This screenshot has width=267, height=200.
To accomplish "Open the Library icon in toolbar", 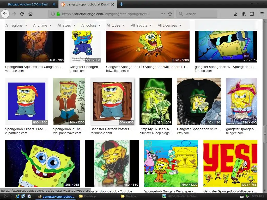I will click(244, 14).
